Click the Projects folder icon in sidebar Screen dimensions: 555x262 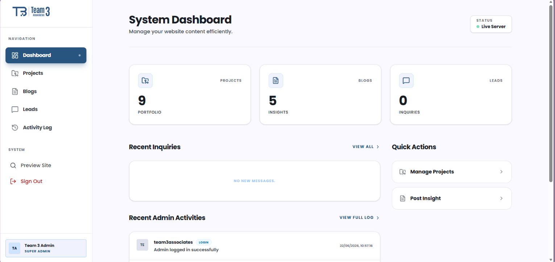[x=15, y=73]
